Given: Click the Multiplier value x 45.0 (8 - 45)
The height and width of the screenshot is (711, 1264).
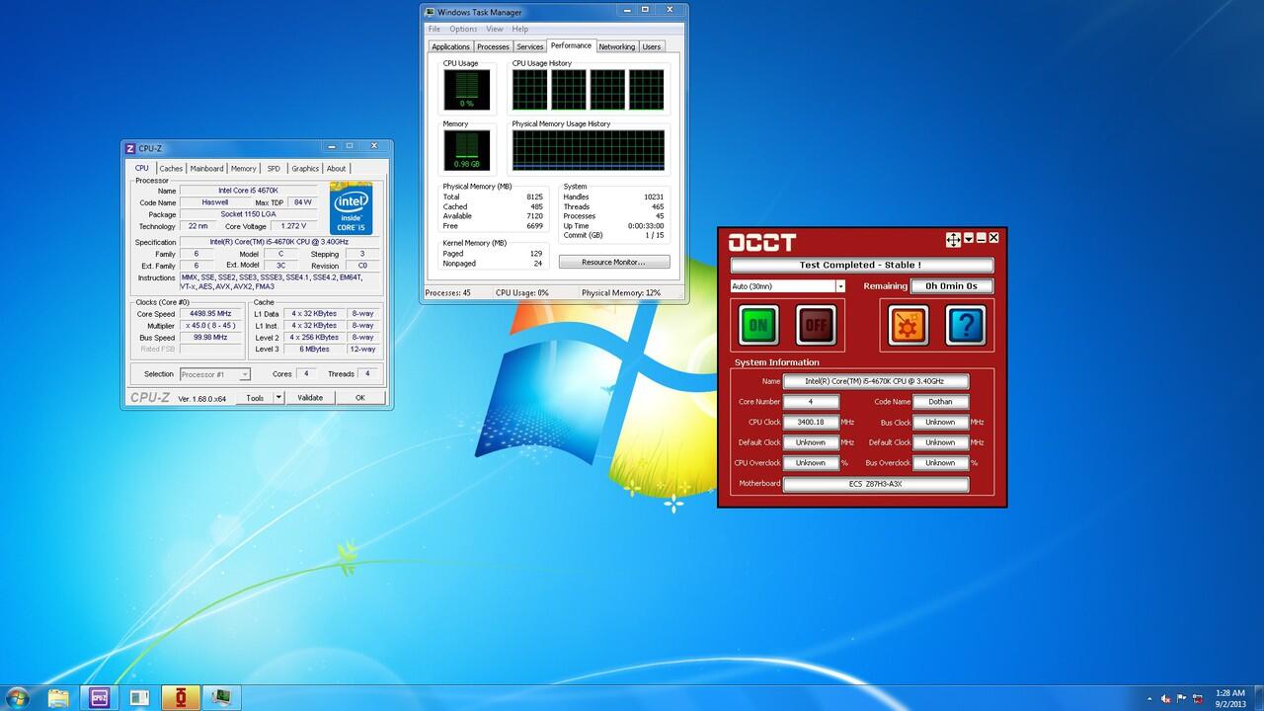Looking at the screenshot, I should coord(210,326).
